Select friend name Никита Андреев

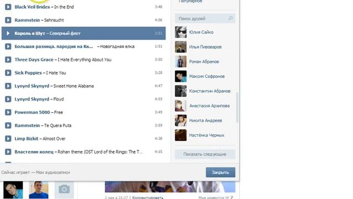point(206,121)
